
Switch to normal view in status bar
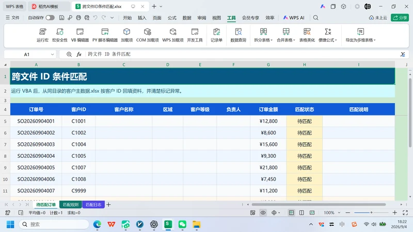(x=291, y=212)
